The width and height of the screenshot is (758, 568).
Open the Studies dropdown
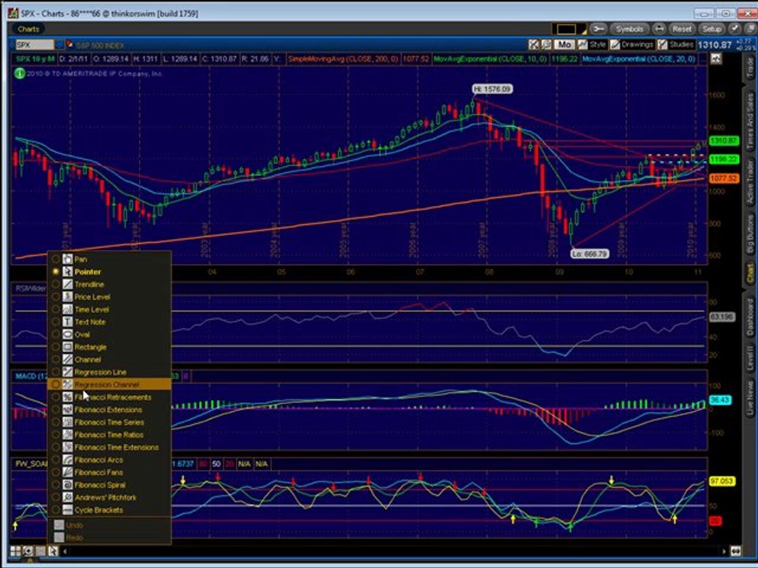[x=676, y=44]
